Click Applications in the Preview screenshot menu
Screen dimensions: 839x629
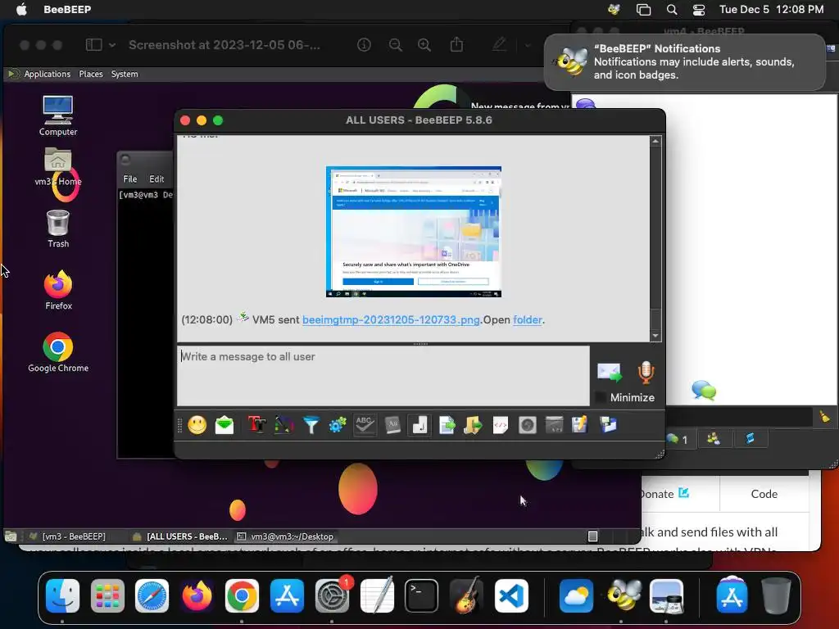tap(47, 74)
